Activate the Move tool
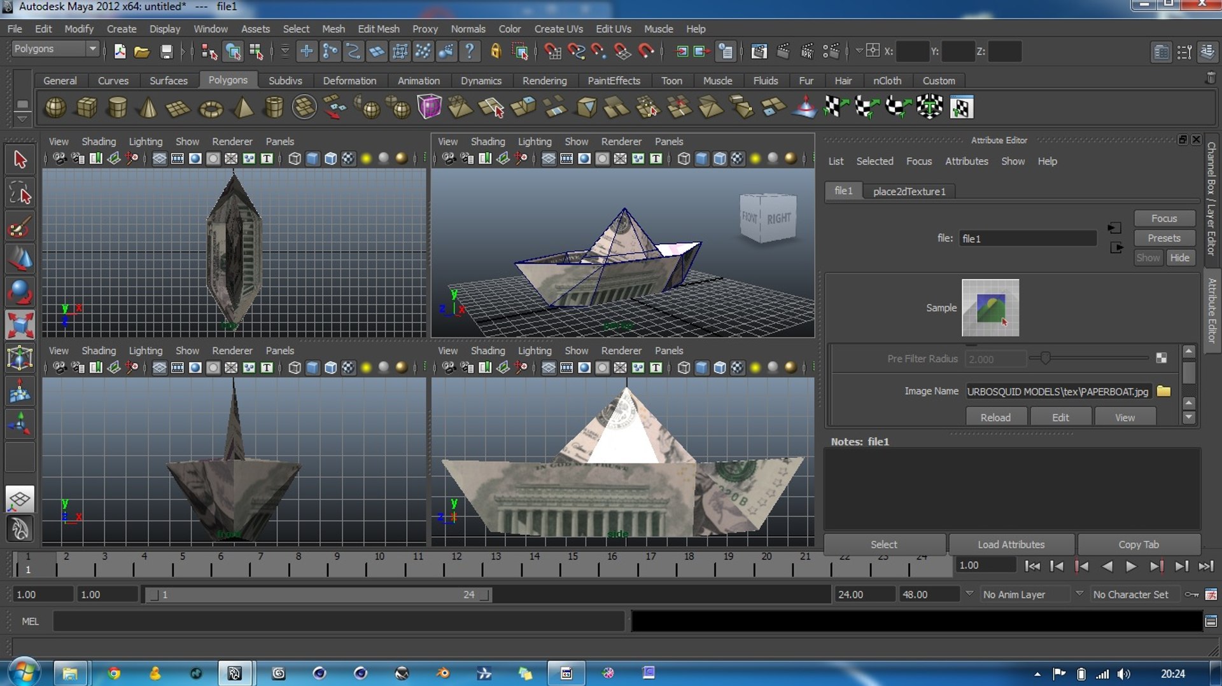Viewport: 1222px width, 686px height. point(20,259)
